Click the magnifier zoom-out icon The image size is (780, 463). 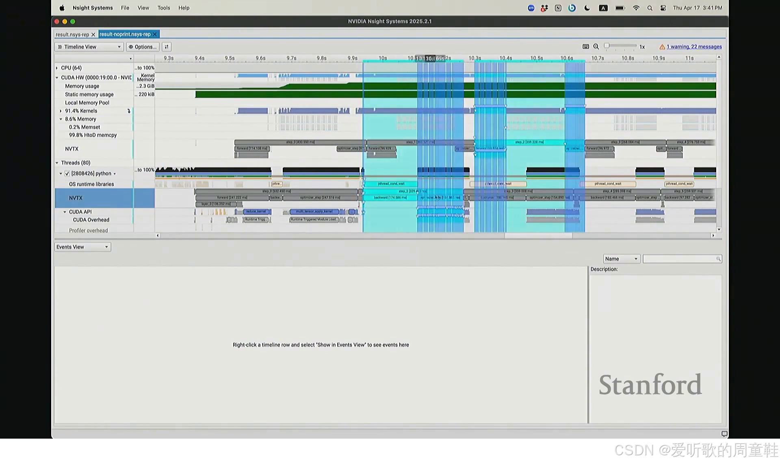596,47
